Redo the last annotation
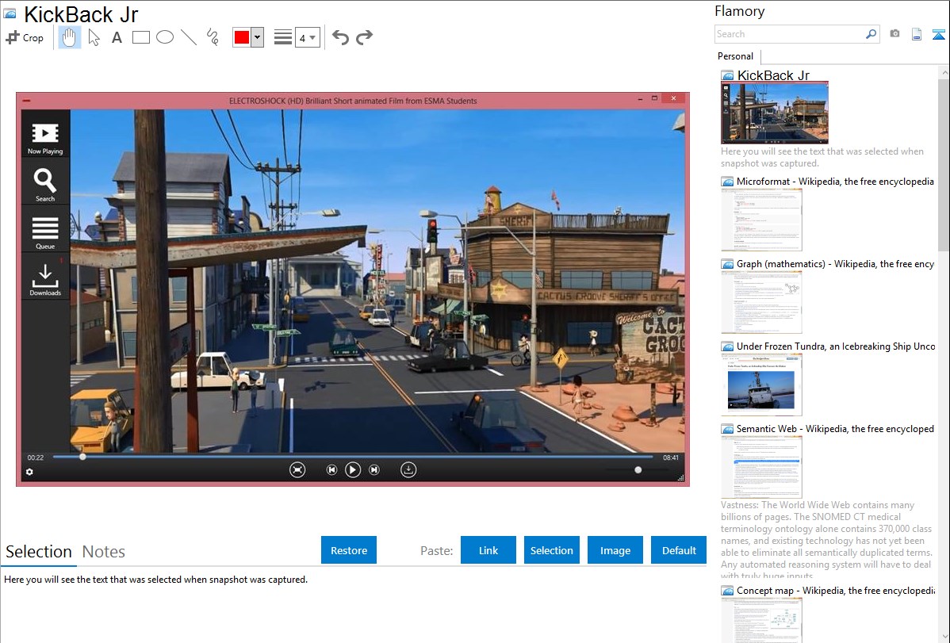The width and height of the screenshot is (950, 643). 364,37
